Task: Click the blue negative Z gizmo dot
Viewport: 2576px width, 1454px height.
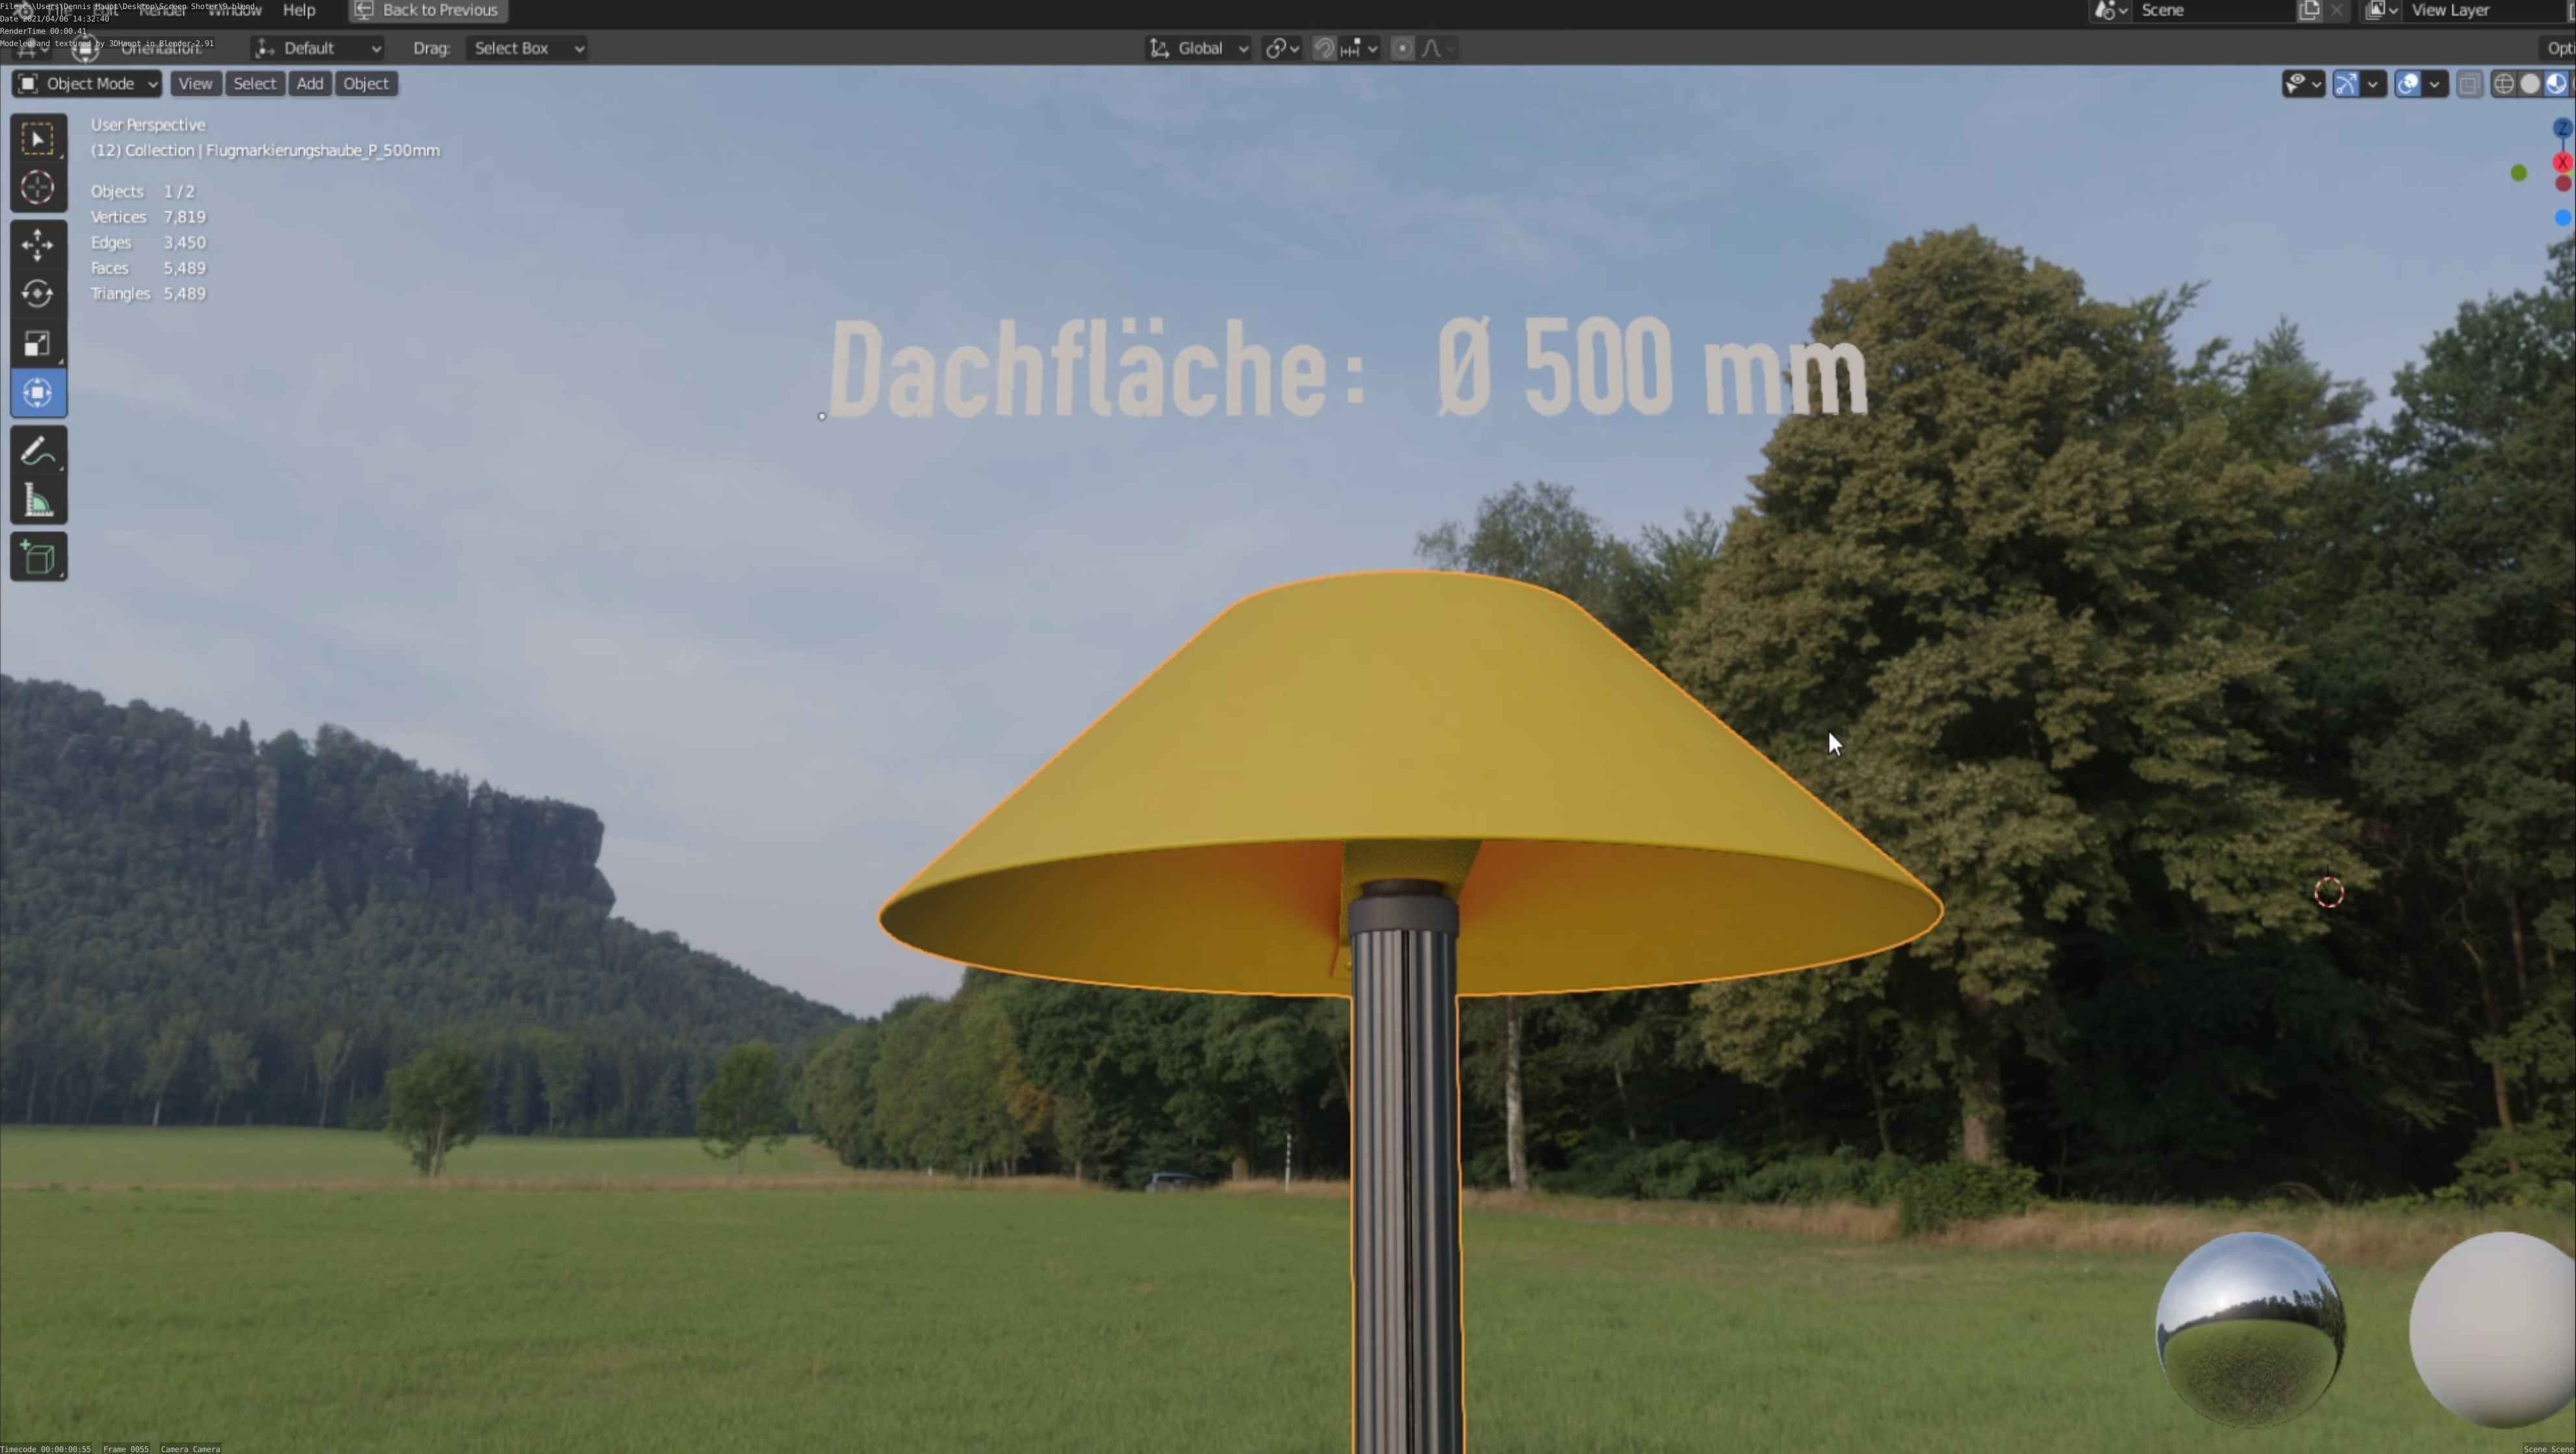Action: click(2562, 217)
